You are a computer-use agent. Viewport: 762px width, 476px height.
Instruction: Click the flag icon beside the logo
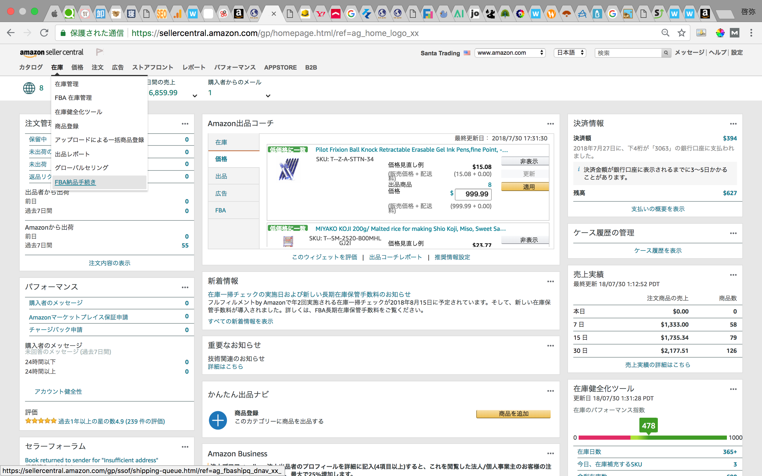coord(99,52)
